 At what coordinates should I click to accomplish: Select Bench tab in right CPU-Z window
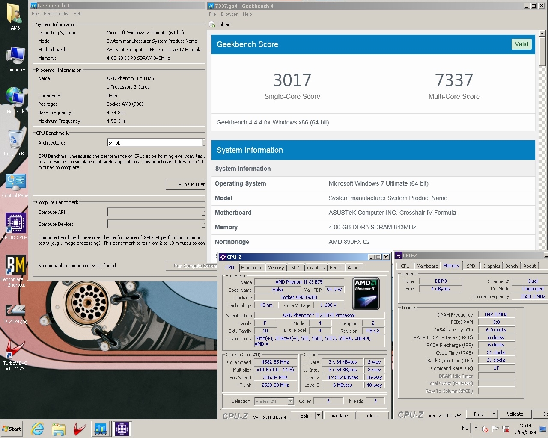[x=512, y=266]
